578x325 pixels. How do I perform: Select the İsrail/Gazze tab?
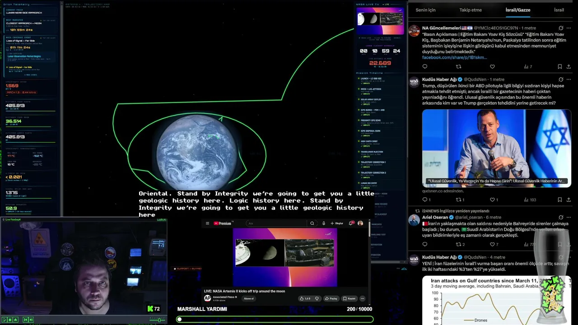tap(517, 10)
